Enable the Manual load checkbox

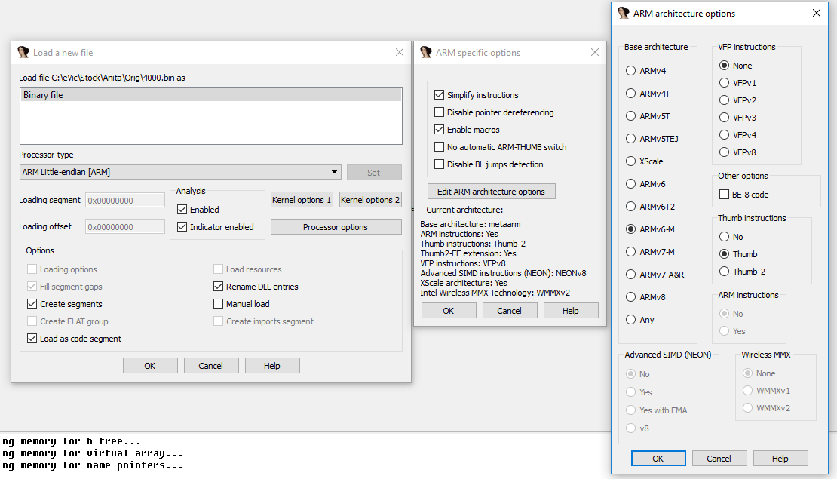pos(219,304)
